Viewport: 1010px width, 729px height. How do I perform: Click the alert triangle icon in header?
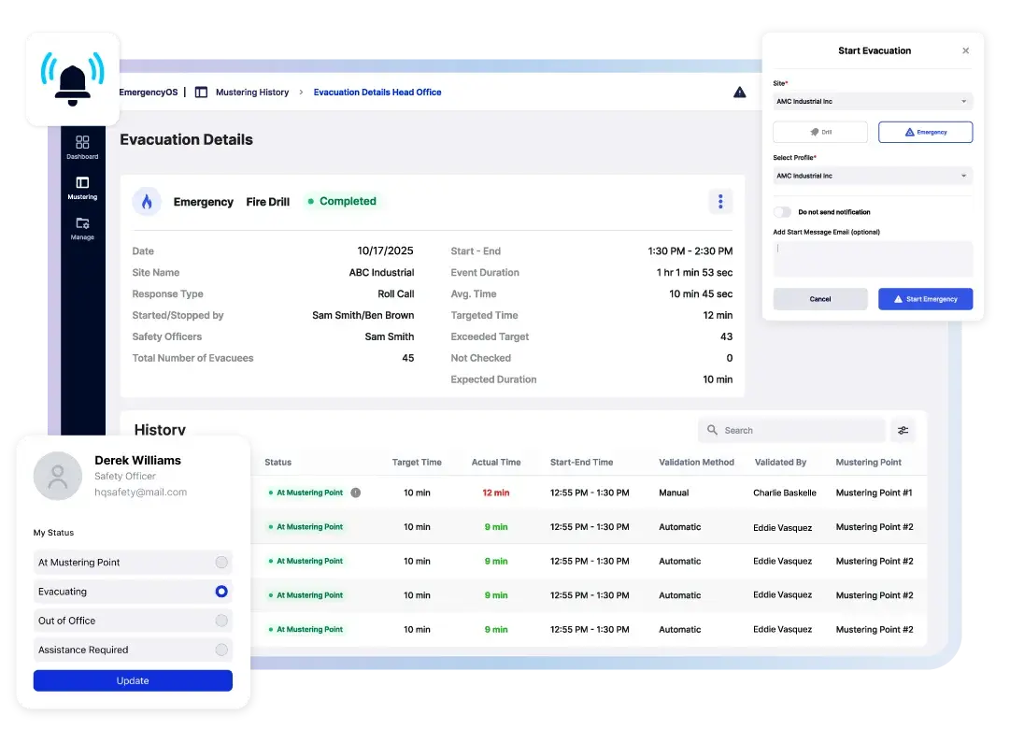pyautogui.click(x=739, y=93)
